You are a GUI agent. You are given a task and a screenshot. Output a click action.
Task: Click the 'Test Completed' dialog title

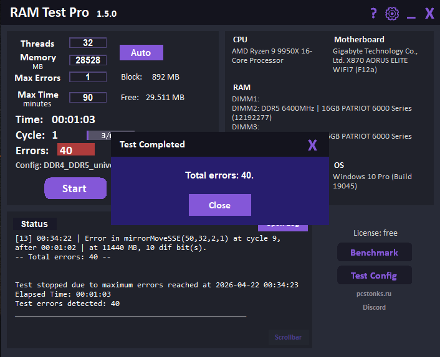pos(152,144)
